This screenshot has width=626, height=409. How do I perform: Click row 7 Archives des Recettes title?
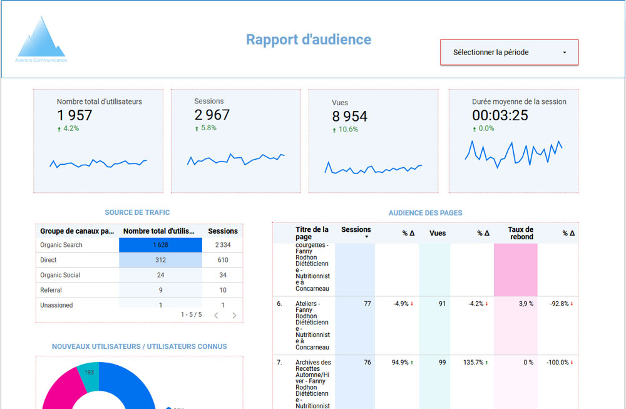pos(313,384)
